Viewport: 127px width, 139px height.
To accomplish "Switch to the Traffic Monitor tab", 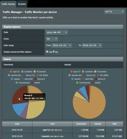I will click(x=8, y=4).
